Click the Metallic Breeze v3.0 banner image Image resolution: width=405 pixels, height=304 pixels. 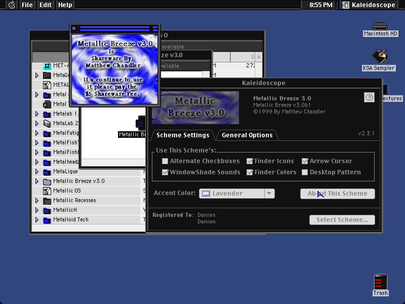coord(195,107)
